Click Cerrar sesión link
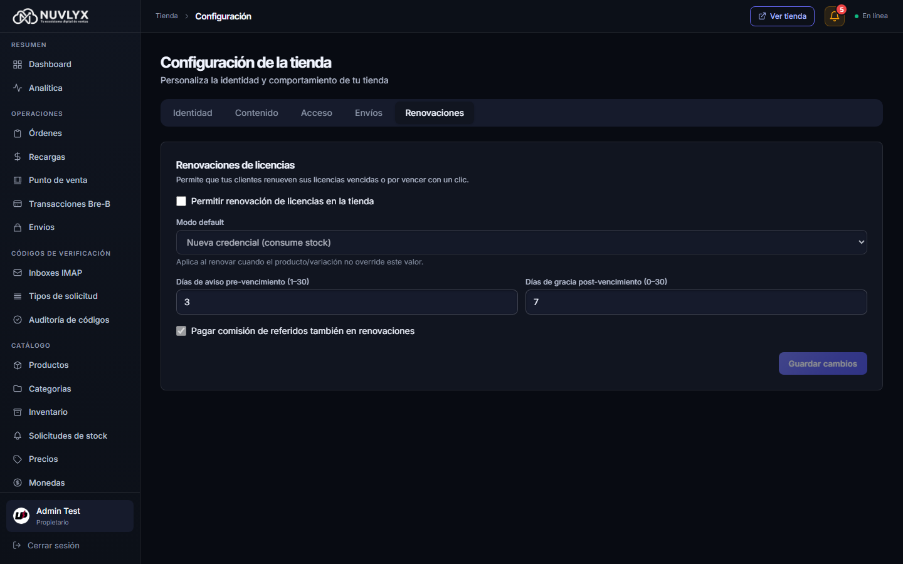The height and width of the screenshot is (564, 903). [46, 546]
